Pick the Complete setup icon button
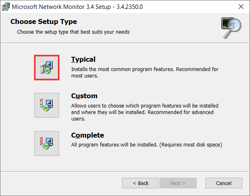 pos(47,143)
